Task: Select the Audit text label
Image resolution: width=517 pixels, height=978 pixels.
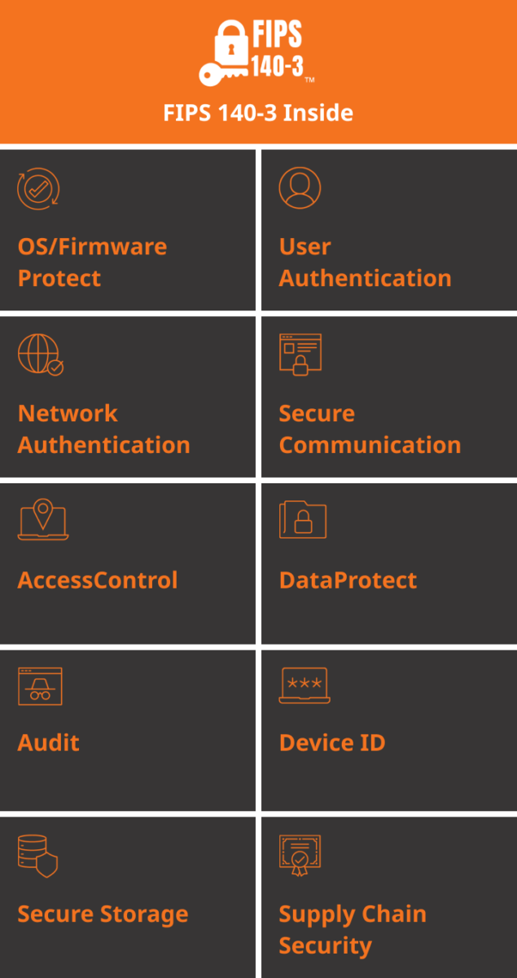Action: [x=49, y=742]
